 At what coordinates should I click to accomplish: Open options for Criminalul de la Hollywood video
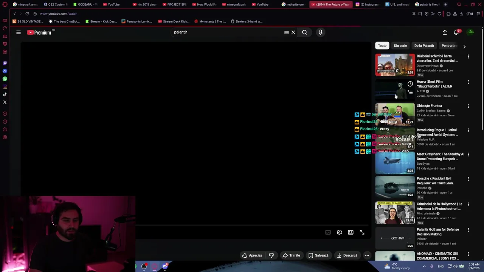[468, 204]
